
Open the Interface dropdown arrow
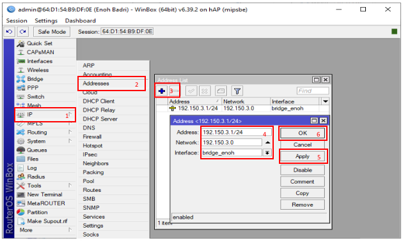pyautogui.click(x=267, y=153)
